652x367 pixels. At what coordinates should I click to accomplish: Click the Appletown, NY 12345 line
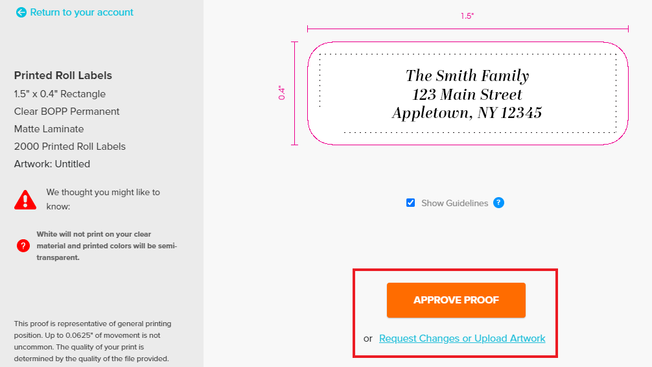tap(467, 113)
